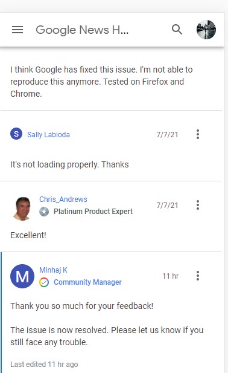228x373 pixels.
Task: Click the Platinum Product Expert label
Action: click(93, 212)
